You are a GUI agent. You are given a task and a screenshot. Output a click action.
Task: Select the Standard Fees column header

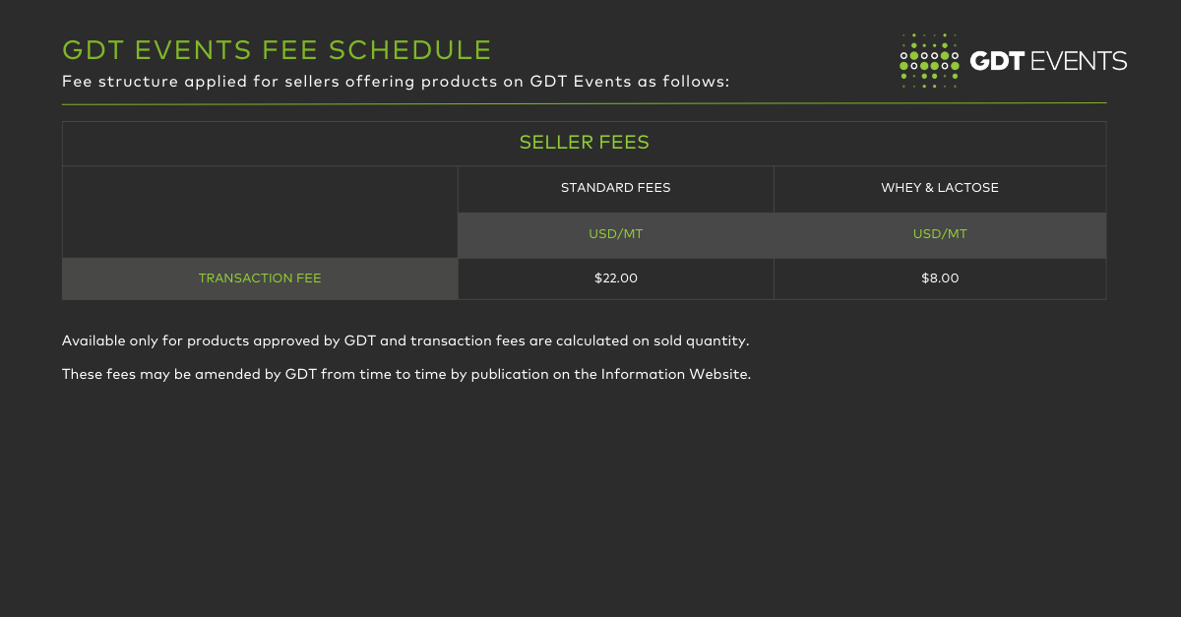[x=615, y=188]
